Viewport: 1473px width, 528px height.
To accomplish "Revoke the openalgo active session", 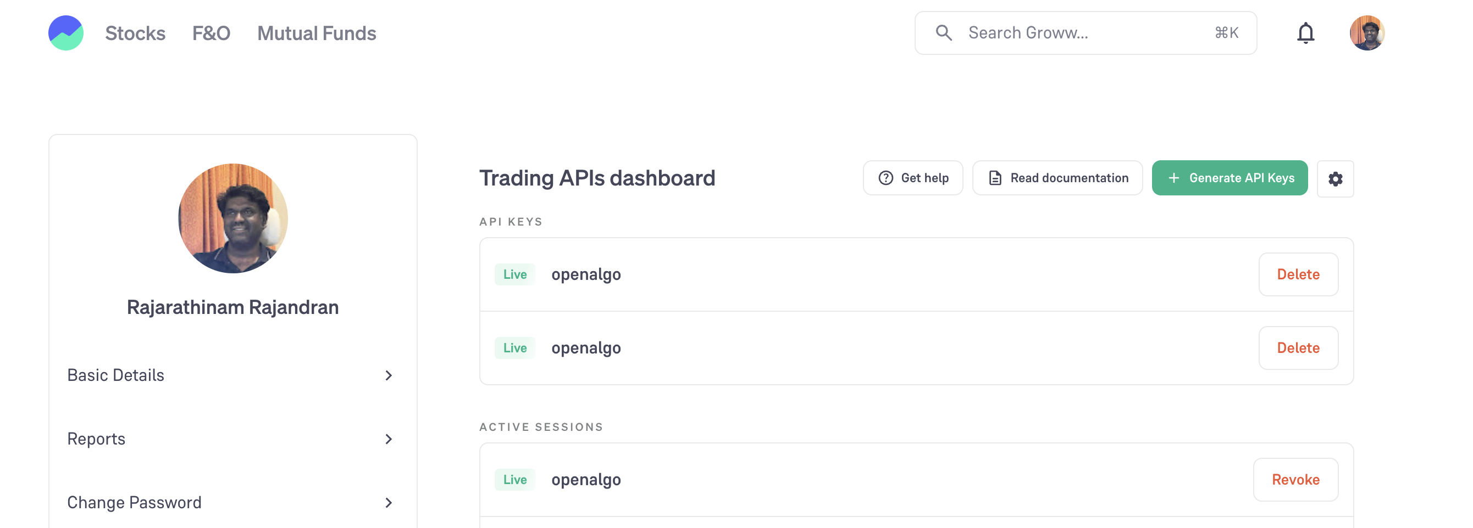I will [1295, 480].
